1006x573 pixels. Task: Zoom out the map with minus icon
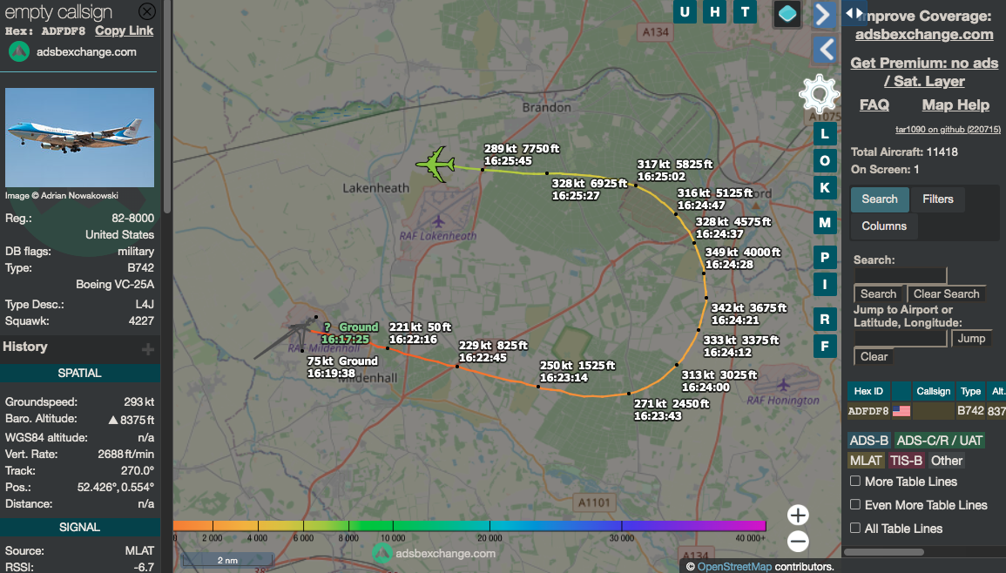coord(798,542)
